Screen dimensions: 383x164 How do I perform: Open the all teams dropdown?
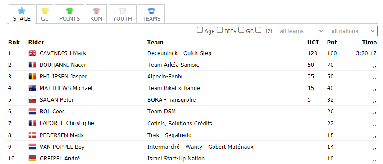[301, 31]
